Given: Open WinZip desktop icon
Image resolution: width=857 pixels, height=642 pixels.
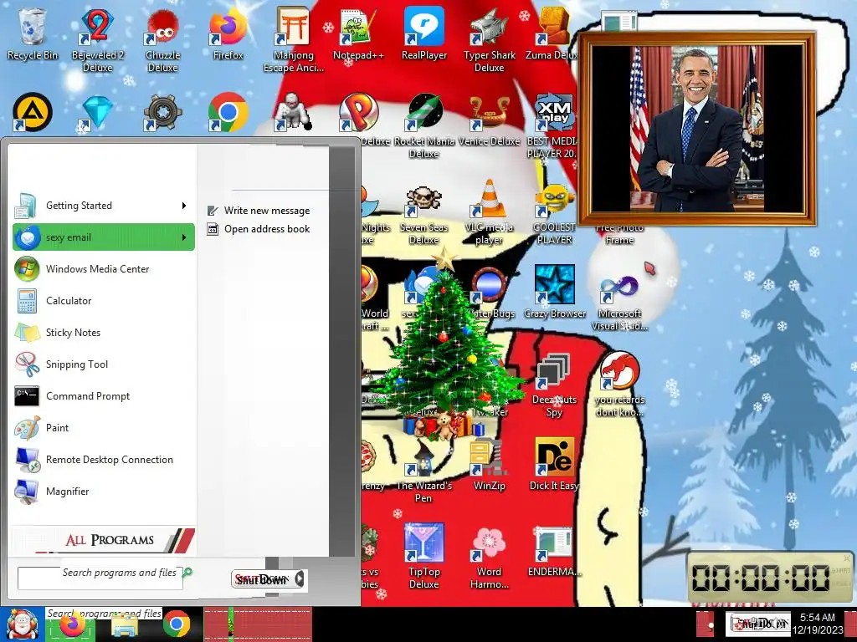Looking at the screenshot, I should pos(489,464).
